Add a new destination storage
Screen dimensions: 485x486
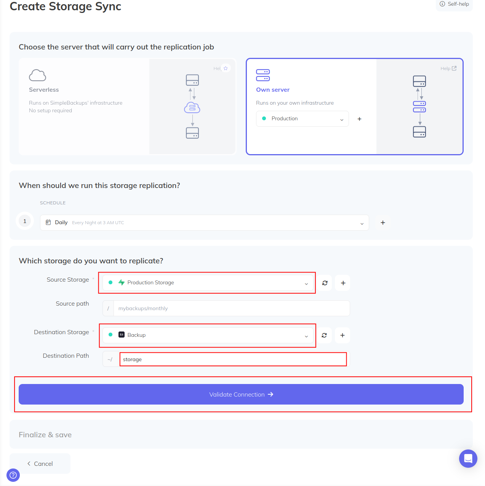pos(343,335)
